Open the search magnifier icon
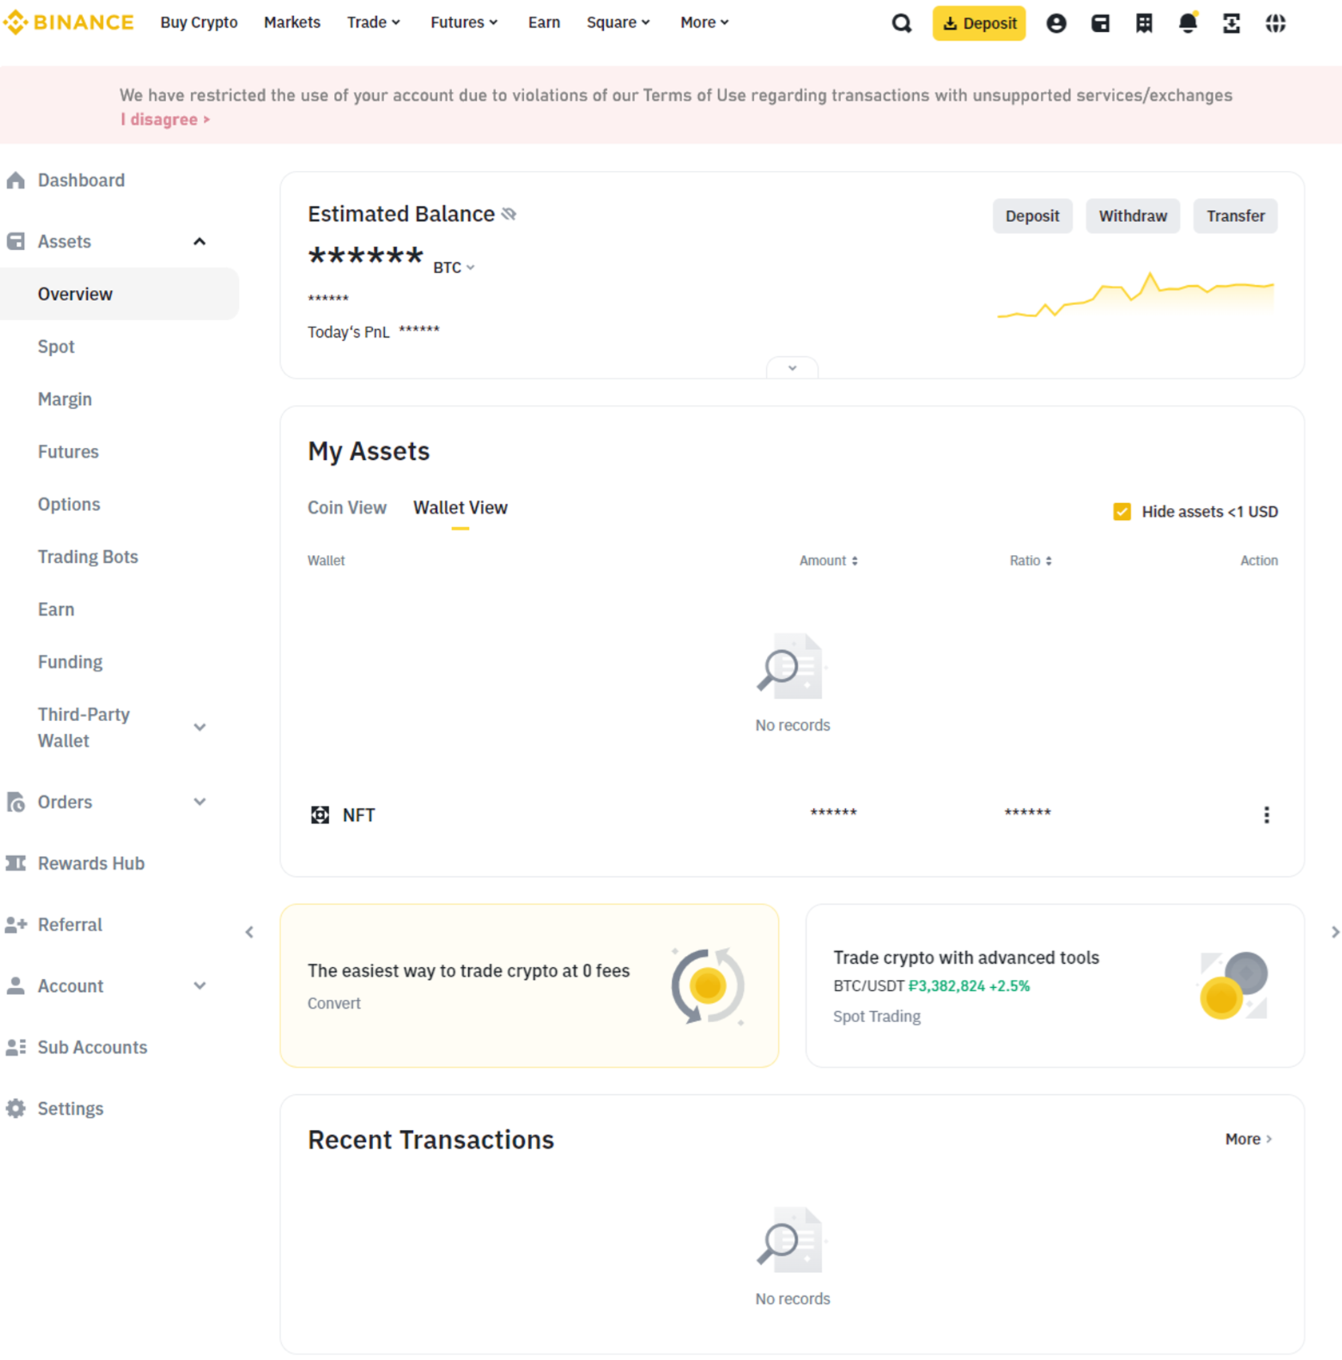This screenshot has width=1342, height=1360. click(901, 23)
